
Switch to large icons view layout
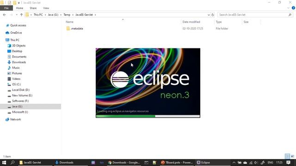(292, 156)
